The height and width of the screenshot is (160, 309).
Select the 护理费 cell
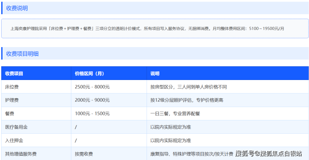[36, 100]
